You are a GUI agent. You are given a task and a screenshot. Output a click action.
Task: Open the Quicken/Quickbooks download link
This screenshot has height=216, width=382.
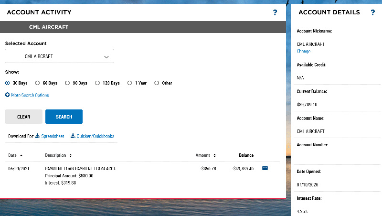pyautogui.click(x=95, y=136)
